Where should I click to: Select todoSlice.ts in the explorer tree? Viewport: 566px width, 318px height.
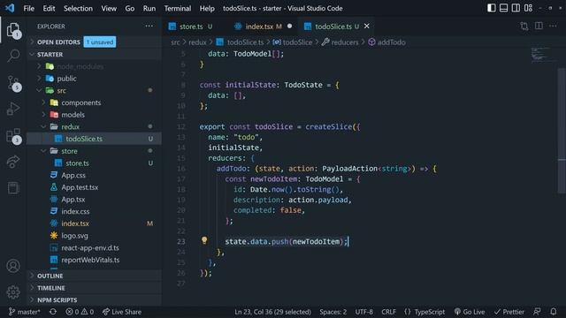[94, 139]
